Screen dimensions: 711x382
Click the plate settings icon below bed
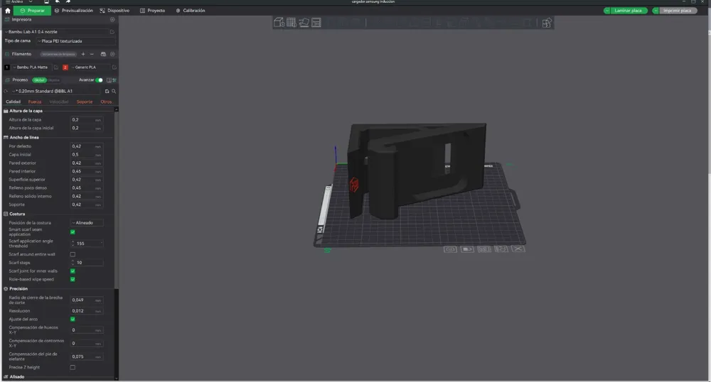(x=450, y=249)
